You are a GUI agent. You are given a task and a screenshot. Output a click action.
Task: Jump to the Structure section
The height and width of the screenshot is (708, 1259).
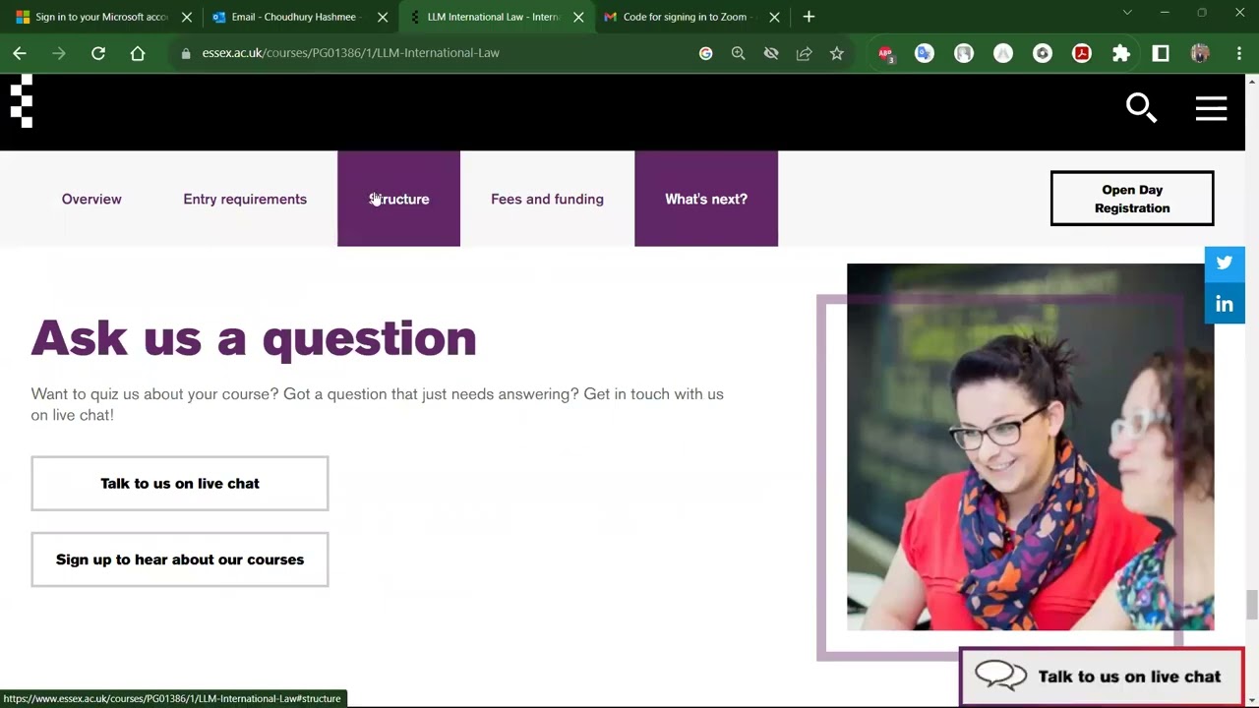point(398,199)
